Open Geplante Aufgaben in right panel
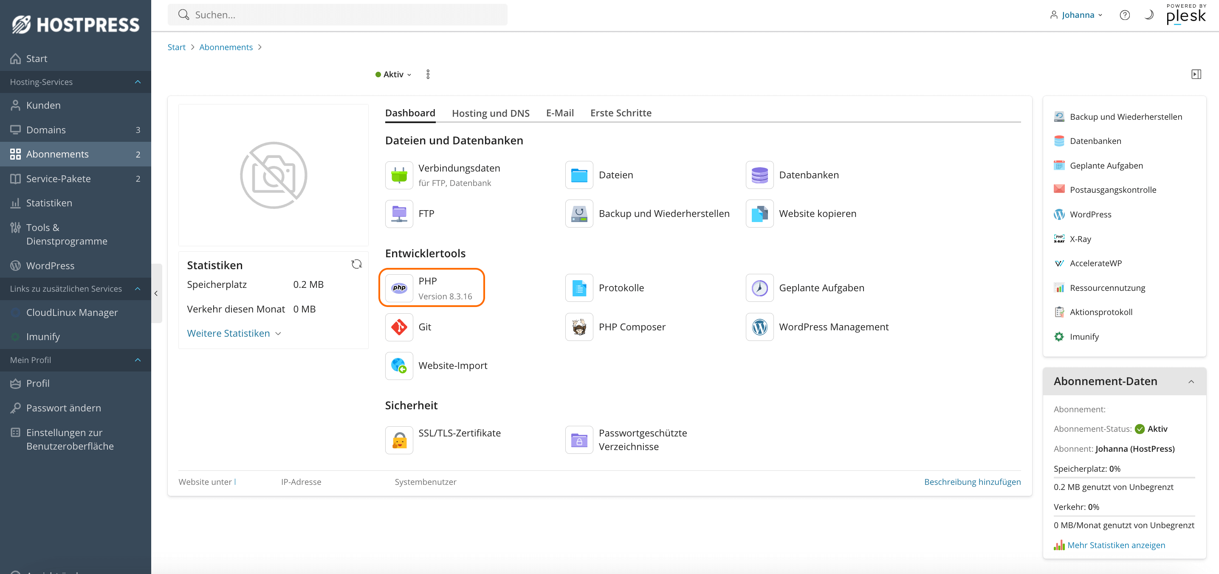This screenshot has width=1219, height=574. [1098, 166]
